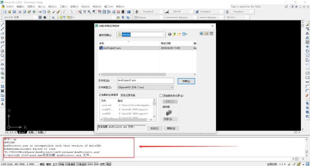This screenshot has height=166, width=310.
Task: Toggle 正交 ortho mode in status bar
Action: point(55,164)
